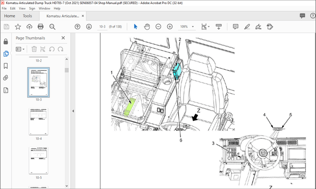Click the page number field showing 10-3
Screen dimensions: 316x189
point(102,26)
